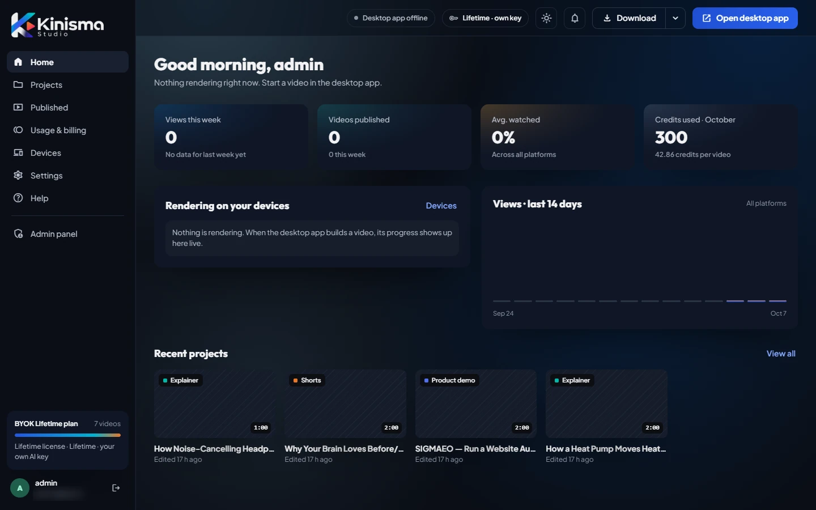Open Published in the sidebar
Viewport: 816px width, 510px height.
tap(67, 107)
